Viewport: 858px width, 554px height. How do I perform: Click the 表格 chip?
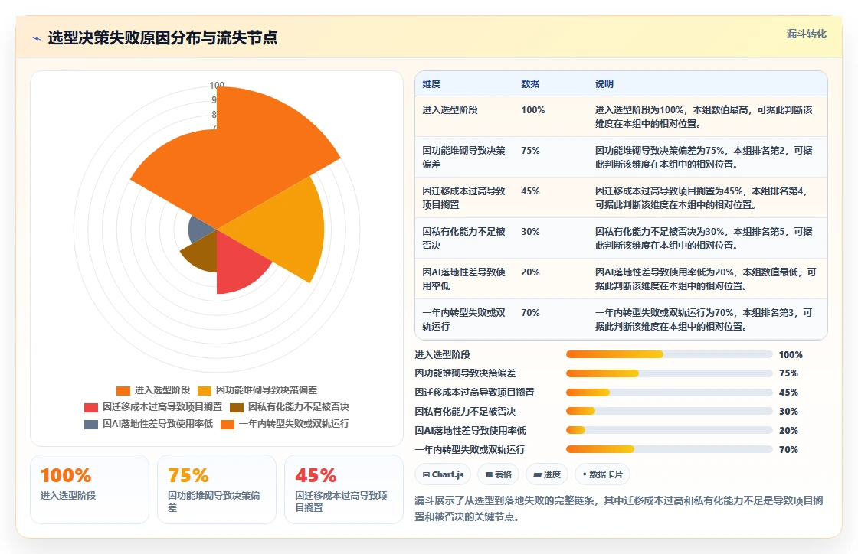pos(499,474)
